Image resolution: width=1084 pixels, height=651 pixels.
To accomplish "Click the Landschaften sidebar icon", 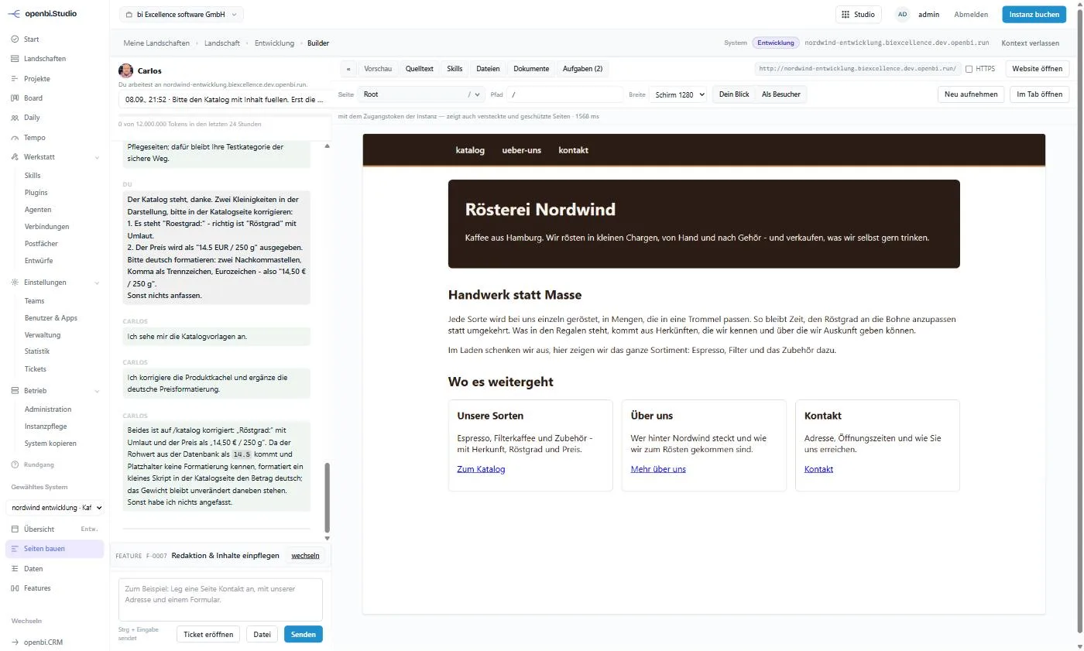I will click(15, 59).
